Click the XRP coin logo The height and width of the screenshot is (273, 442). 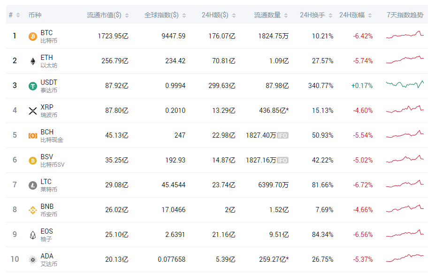coord(33,111)
